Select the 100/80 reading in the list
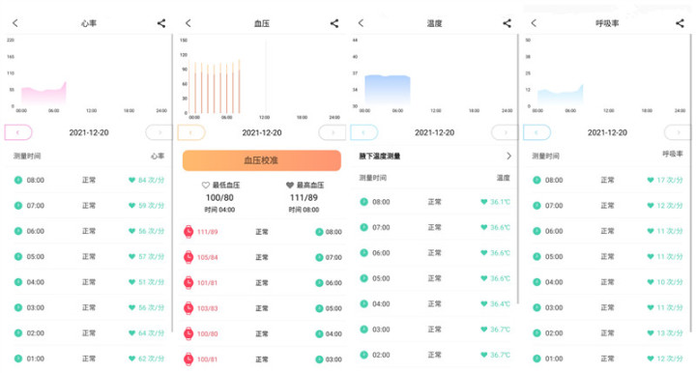Viewport: 696px width, 373px height. pos(208,333)
